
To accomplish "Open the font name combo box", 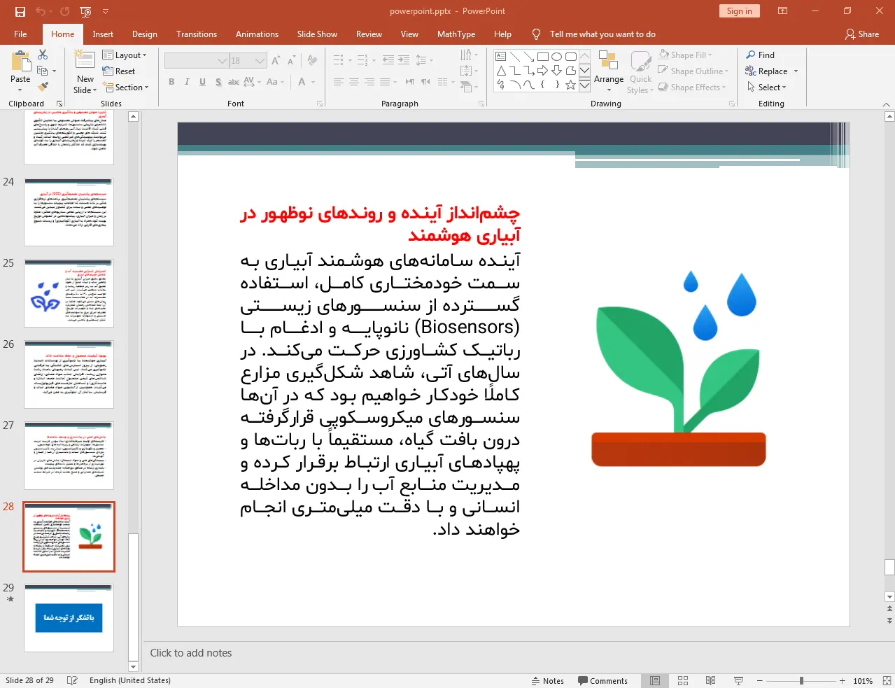I will [197, 61].
